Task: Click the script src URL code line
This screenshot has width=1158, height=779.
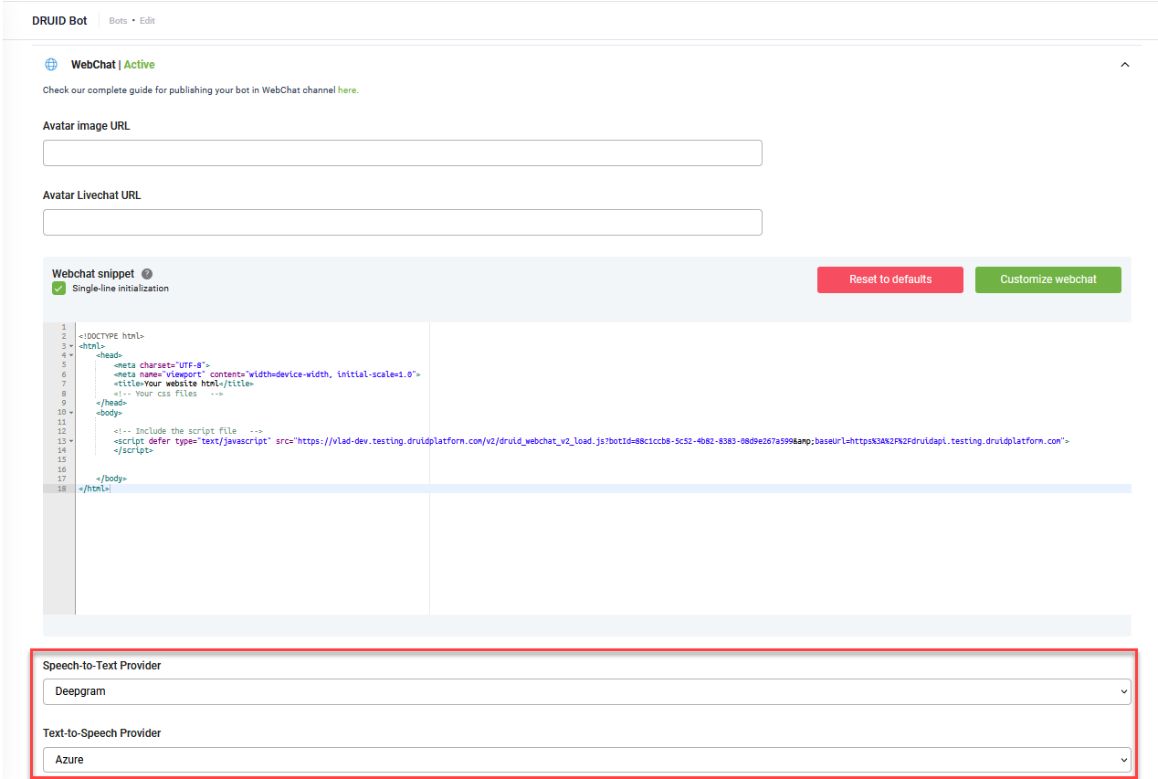Action: (x=592, y=441)
